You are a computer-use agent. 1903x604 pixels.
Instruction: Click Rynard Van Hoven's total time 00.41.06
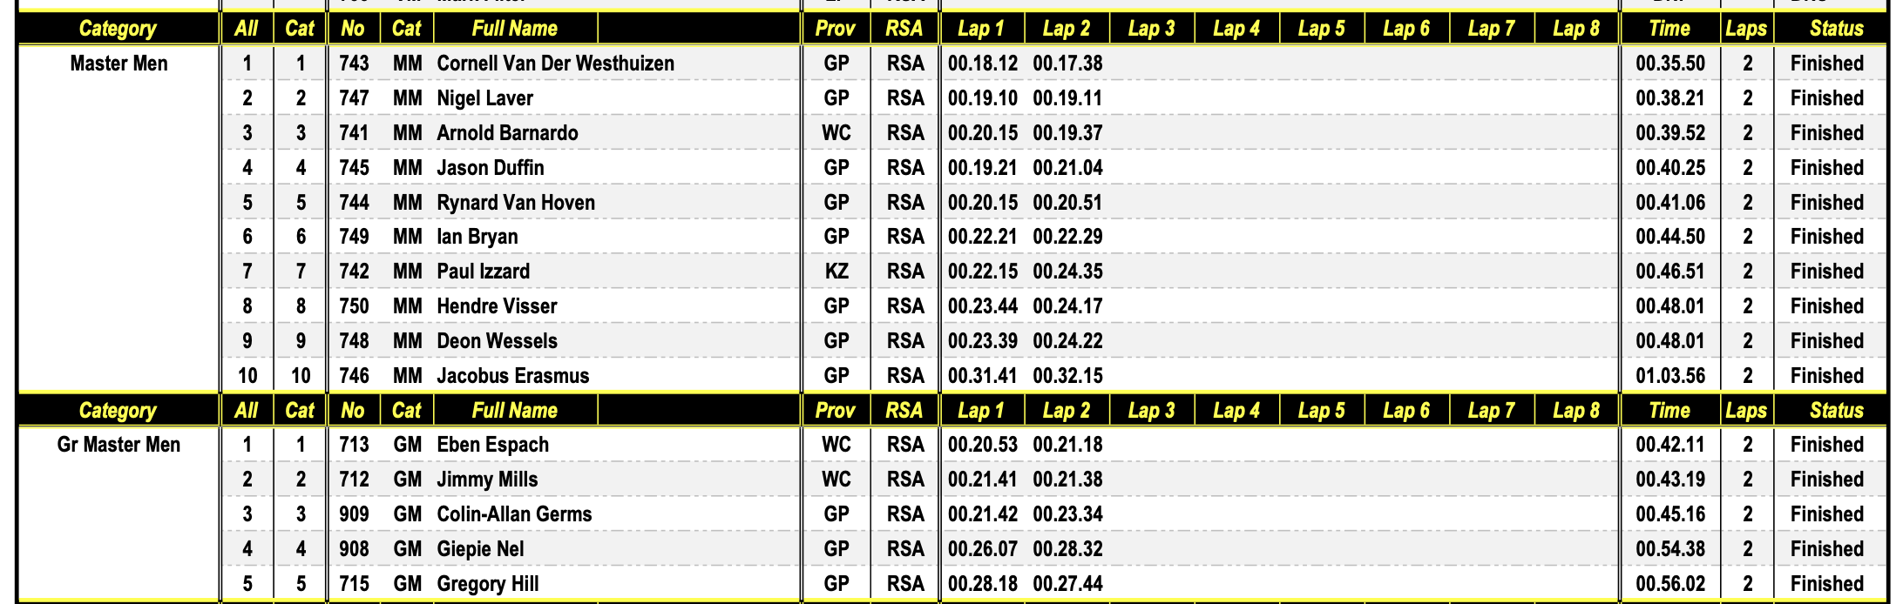[x=1669, y=203]
